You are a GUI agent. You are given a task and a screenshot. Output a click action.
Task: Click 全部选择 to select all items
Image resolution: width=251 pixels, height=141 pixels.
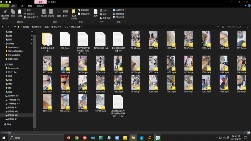[118, 10]
